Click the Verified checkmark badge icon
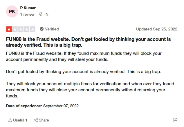This screenshot has height=127, width=184. [42, 29]
